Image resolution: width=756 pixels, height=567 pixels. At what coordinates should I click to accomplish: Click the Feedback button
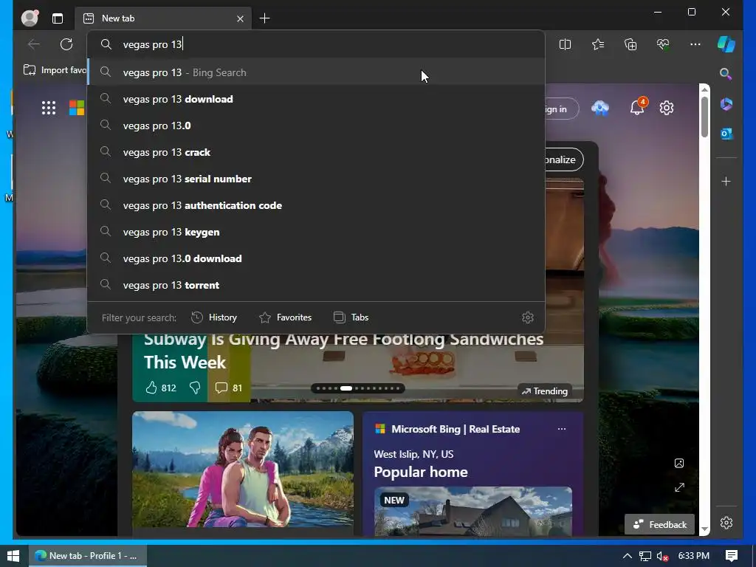(x=659, y=525)
